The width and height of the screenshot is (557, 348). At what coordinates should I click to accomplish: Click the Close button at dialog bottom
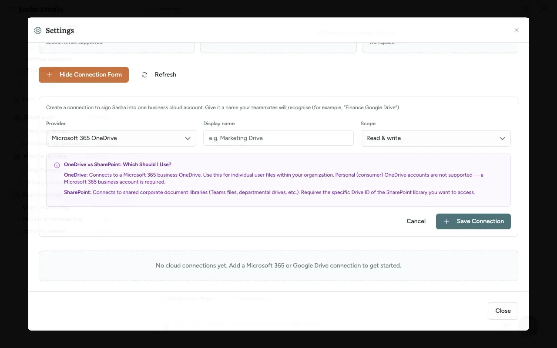pos(503,311)
